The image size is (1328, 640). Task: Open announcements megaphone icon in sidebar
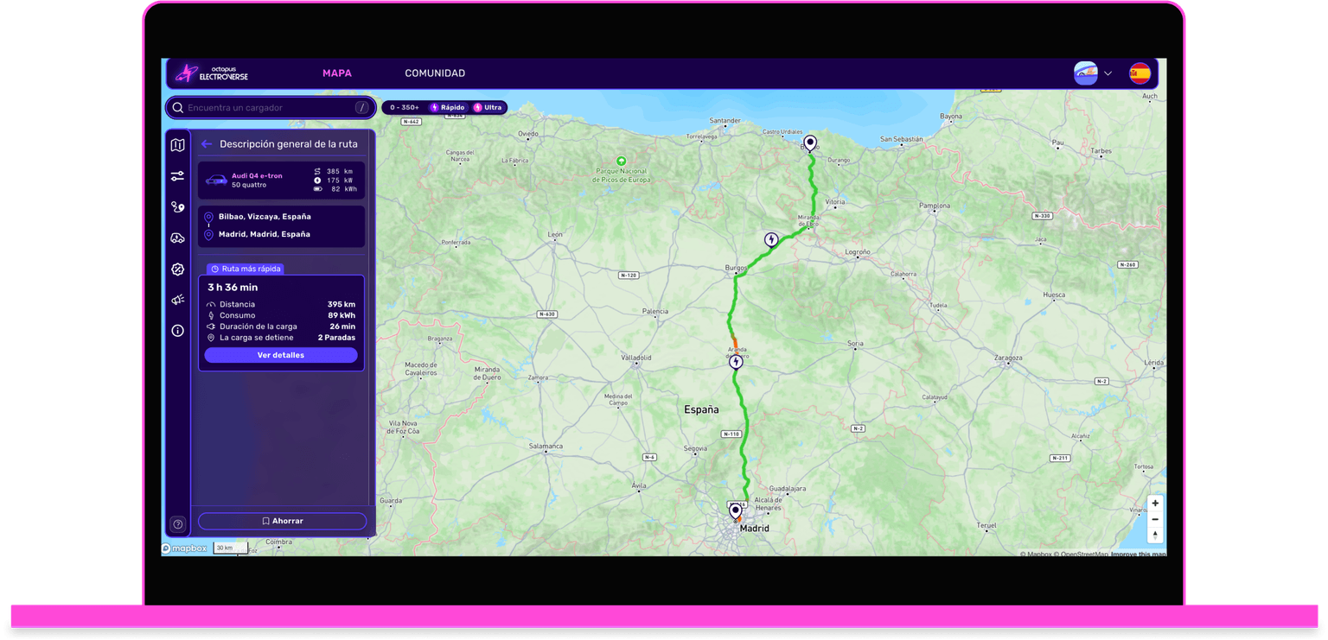click(x=177, y=299)
